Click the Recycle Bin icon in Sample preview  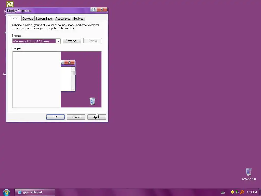[x=92, y=101]
